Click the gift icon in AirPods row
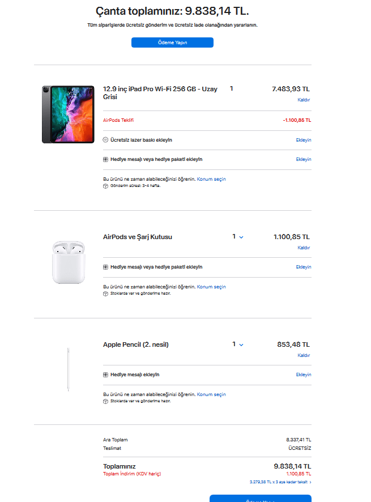This screenshot has height=502, width=371. (x=105, y=267)
